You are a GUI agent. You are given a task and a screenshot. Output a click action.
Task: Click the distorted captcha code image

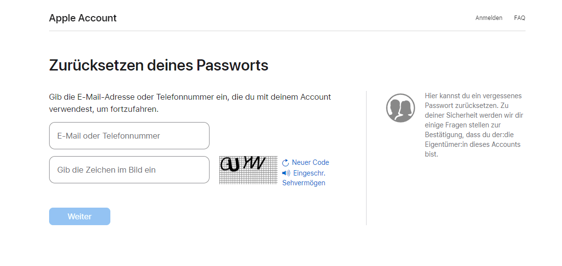coord(243,164)
